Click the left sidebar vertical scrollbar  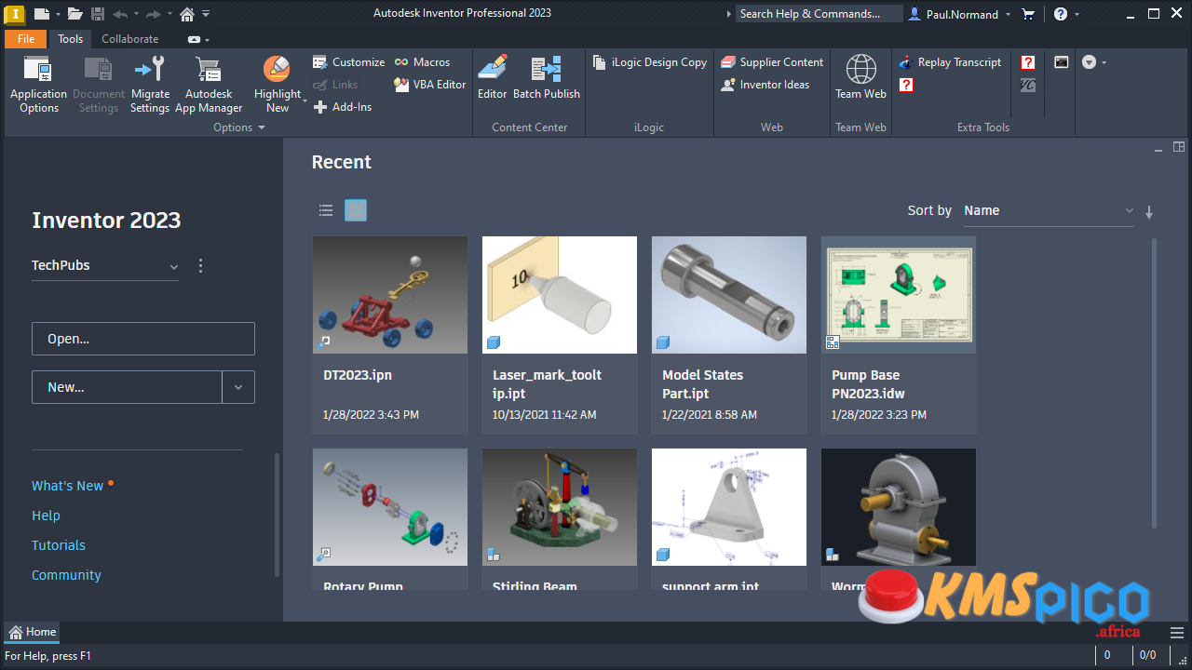coord(276,515)
